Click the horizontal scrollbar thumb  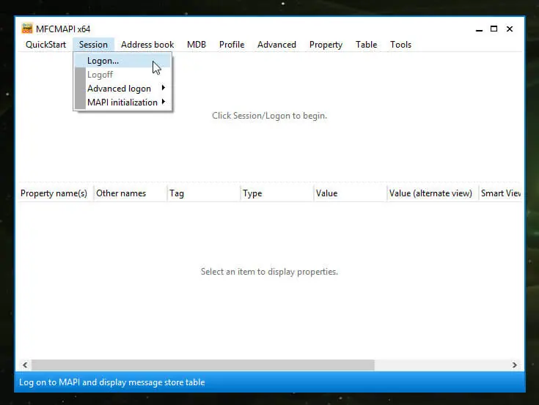[203, 365]
